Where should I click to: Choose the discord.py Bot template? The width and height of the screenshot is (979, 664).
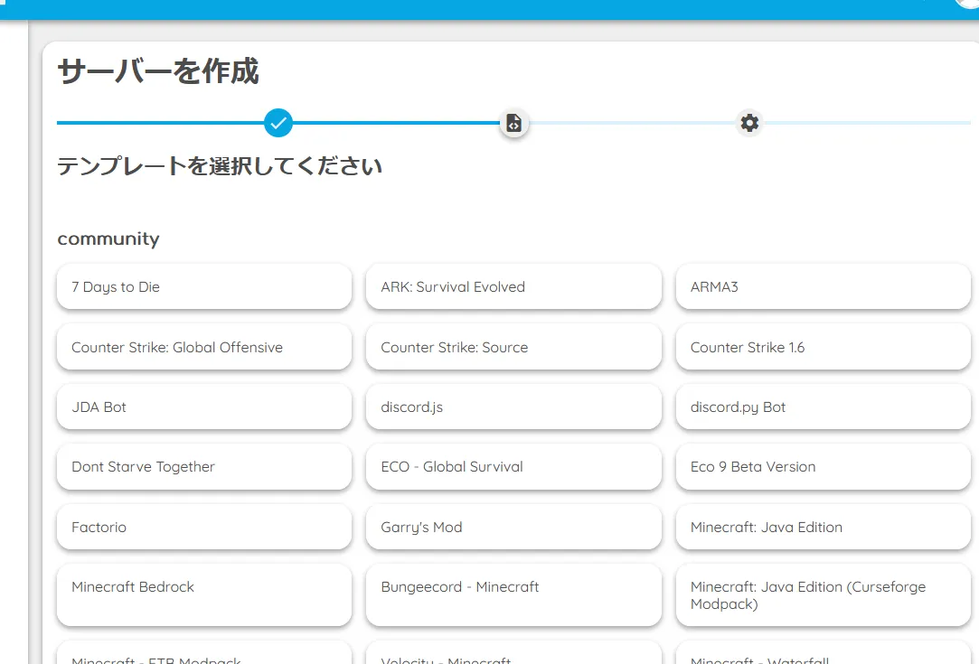pyautogui.click(x=823, y=407)
